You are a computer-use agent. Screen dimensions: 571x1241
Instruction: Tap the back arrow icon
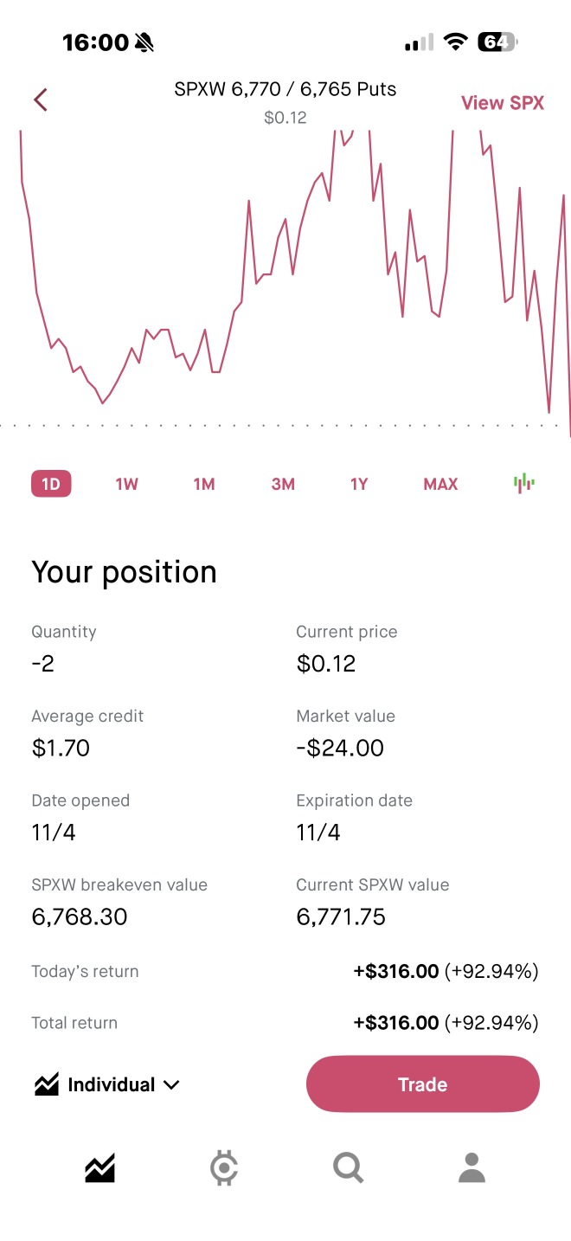point(40,100)
